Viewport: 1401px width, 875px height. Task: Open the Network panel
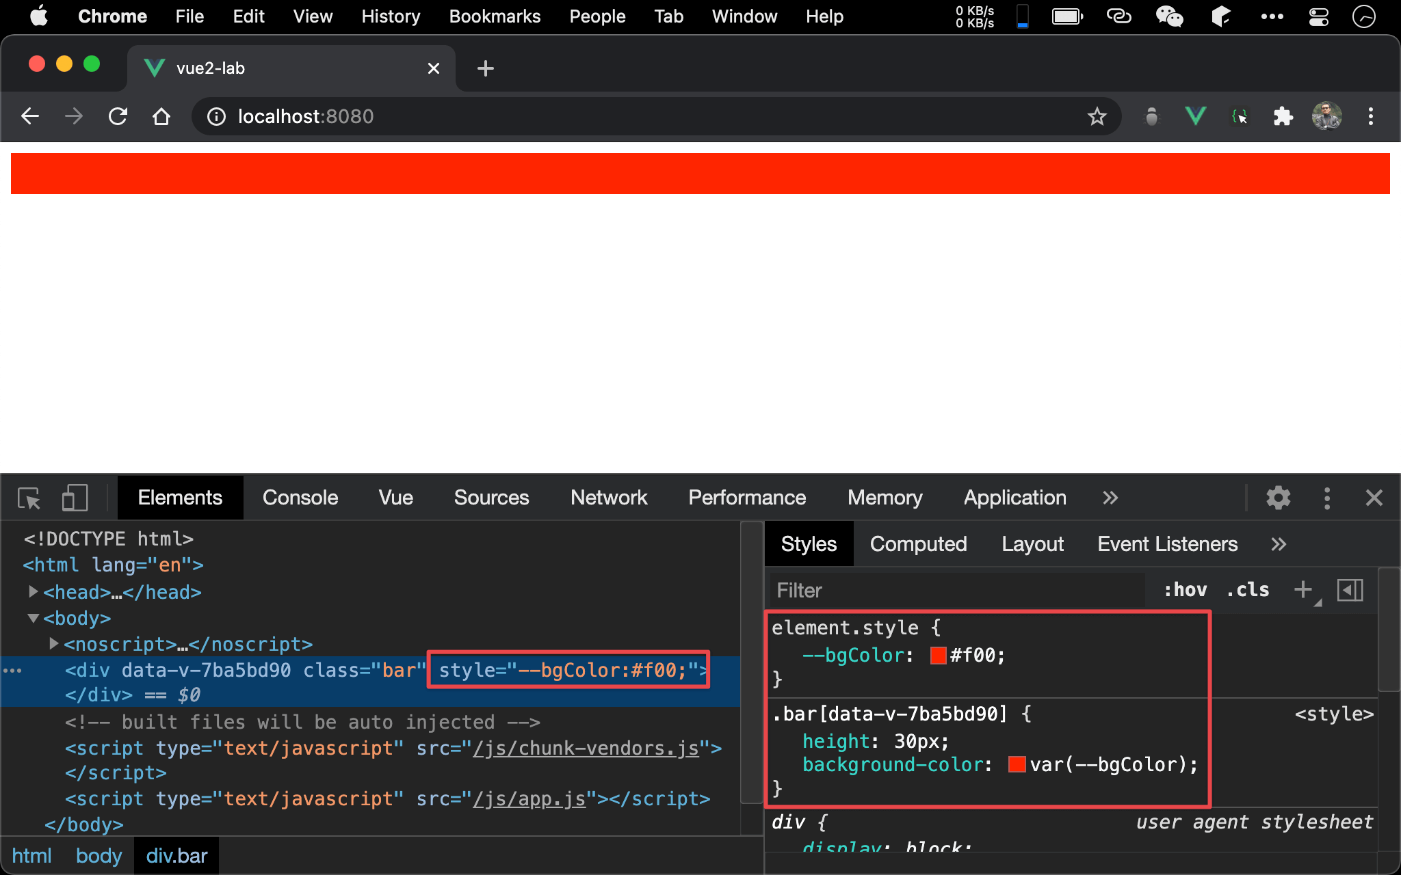point(609,498)
